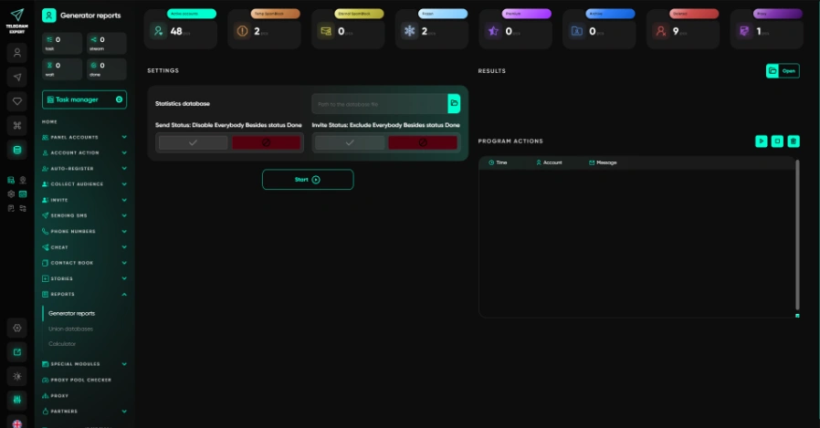Open Union databases report item

[70, 329]
